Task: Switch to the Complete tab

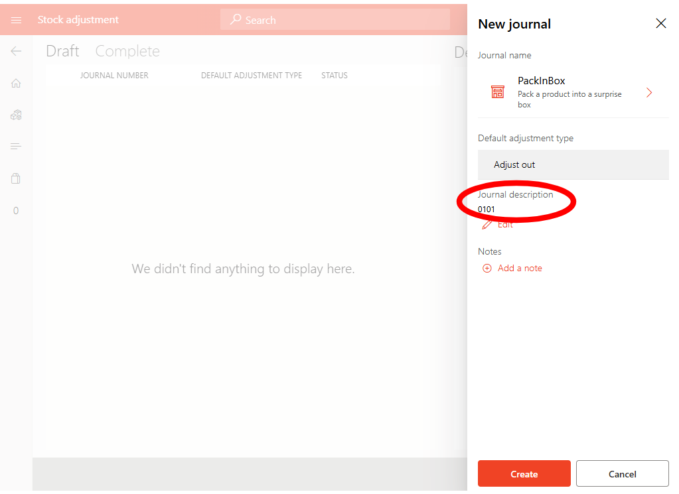Action: 127,51
